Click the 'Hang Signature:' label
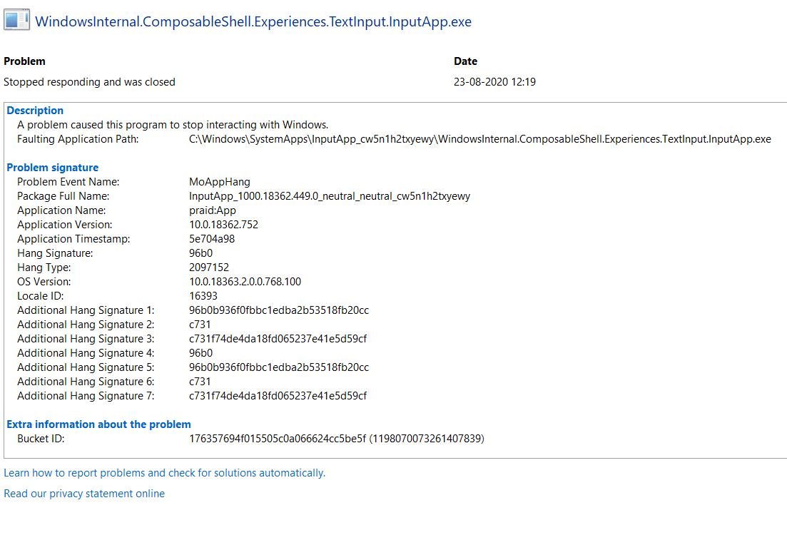 (x=55, y=253)
